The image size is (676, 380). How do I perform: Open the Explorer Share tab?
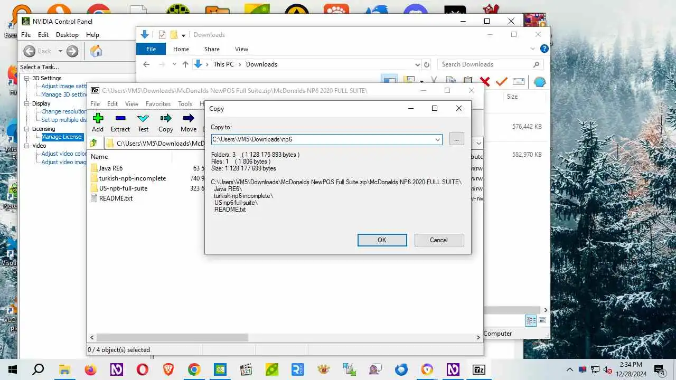pyautogui.click(x=212, y=49)
